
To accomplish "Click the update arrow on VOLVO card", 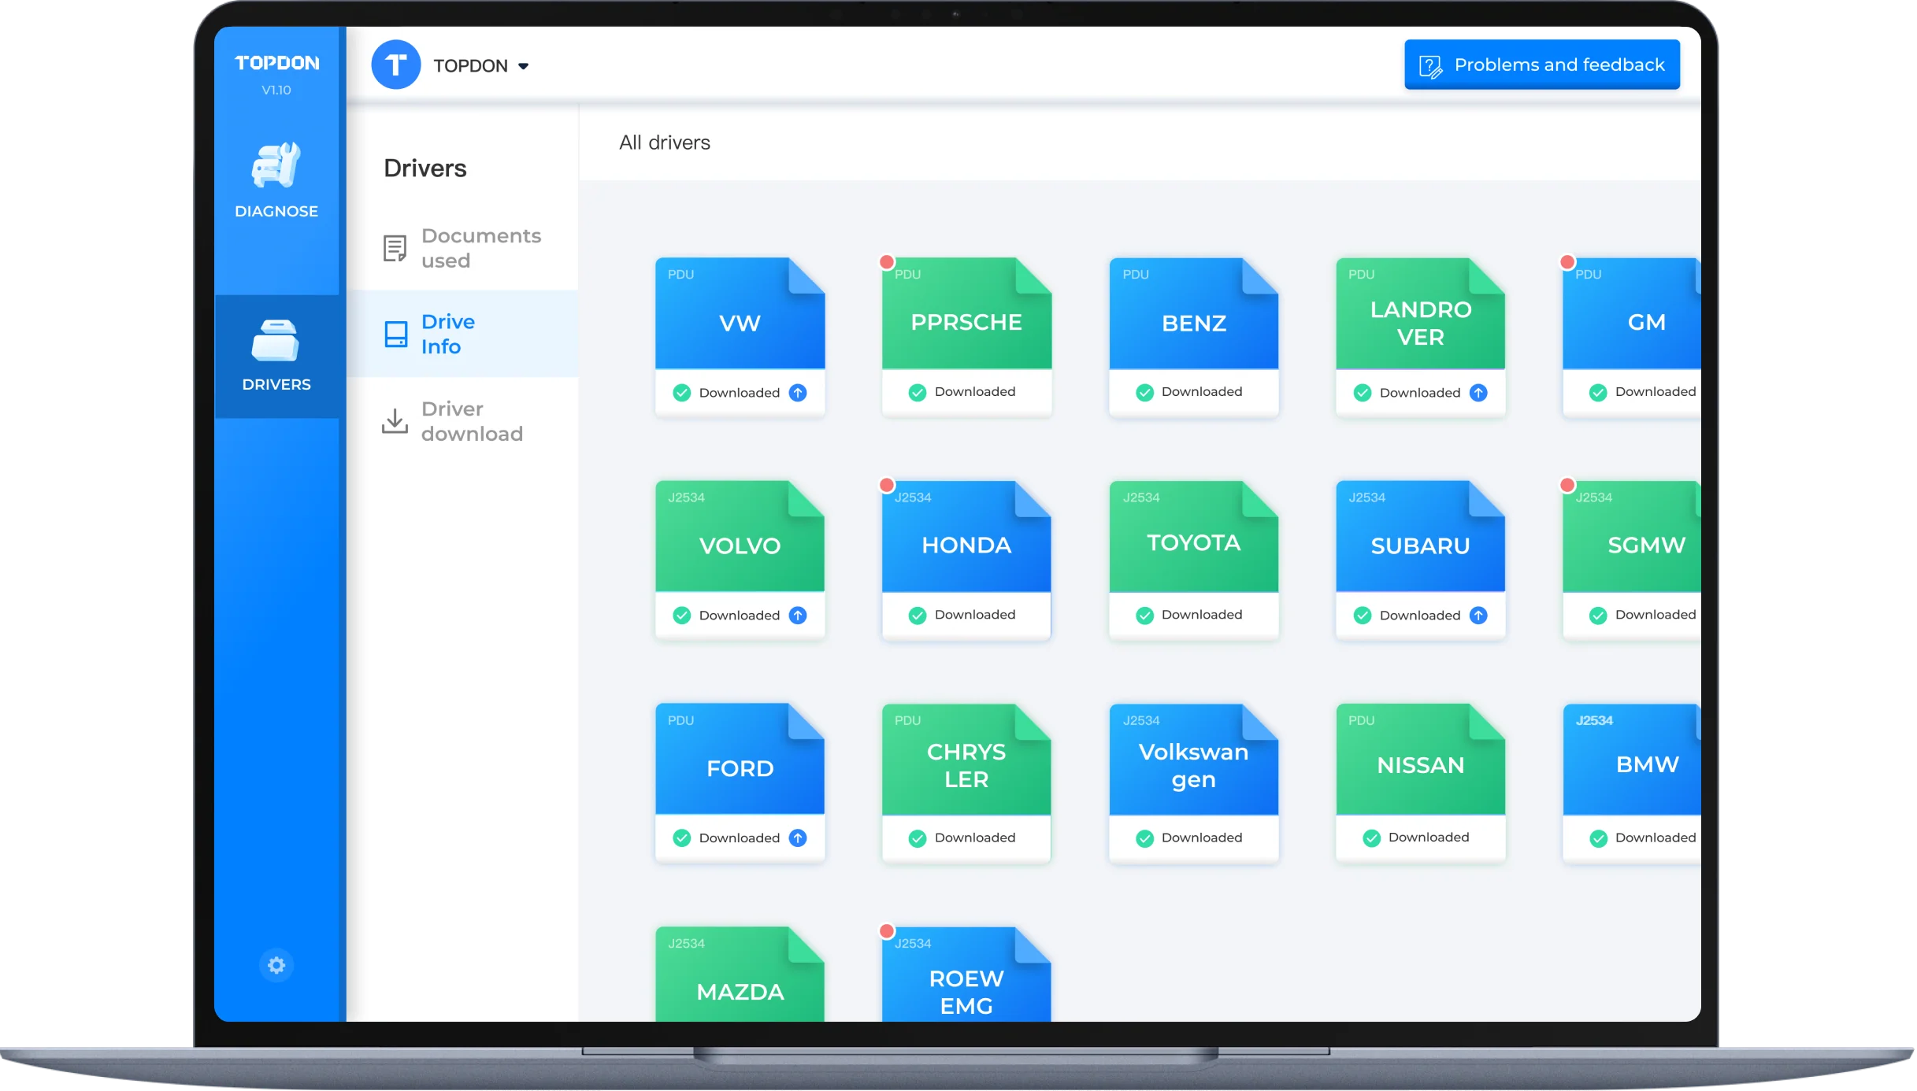I will tap(798, 615).
